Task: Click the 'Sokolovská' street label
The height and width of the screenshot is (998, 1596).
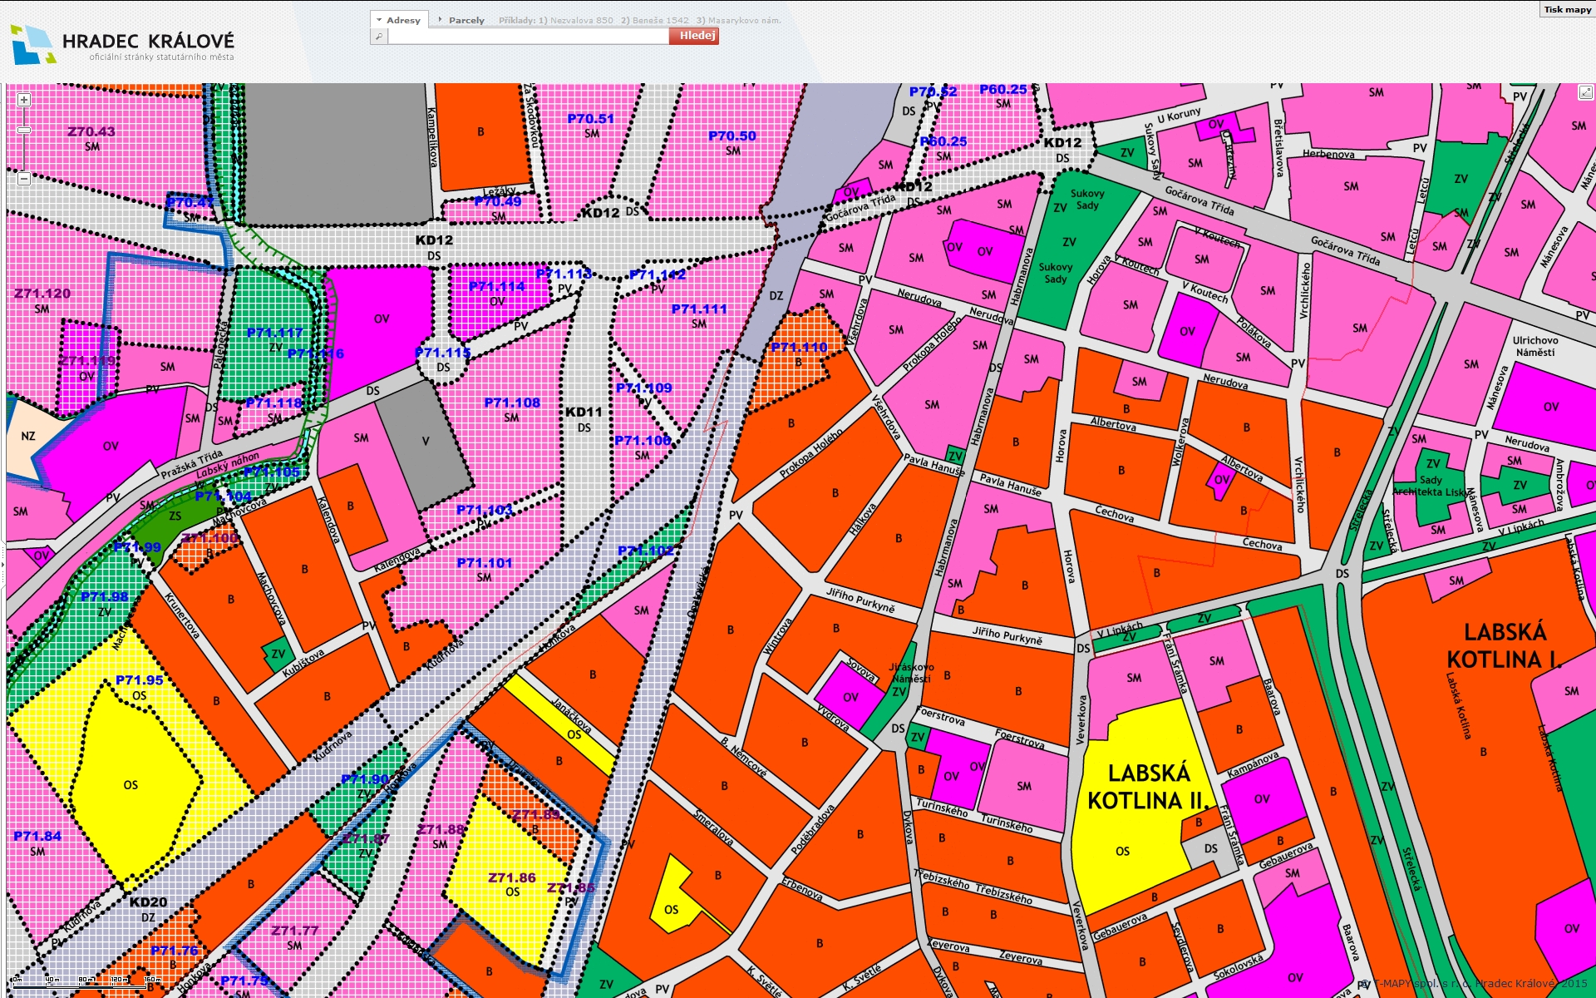Action: 1239,967
